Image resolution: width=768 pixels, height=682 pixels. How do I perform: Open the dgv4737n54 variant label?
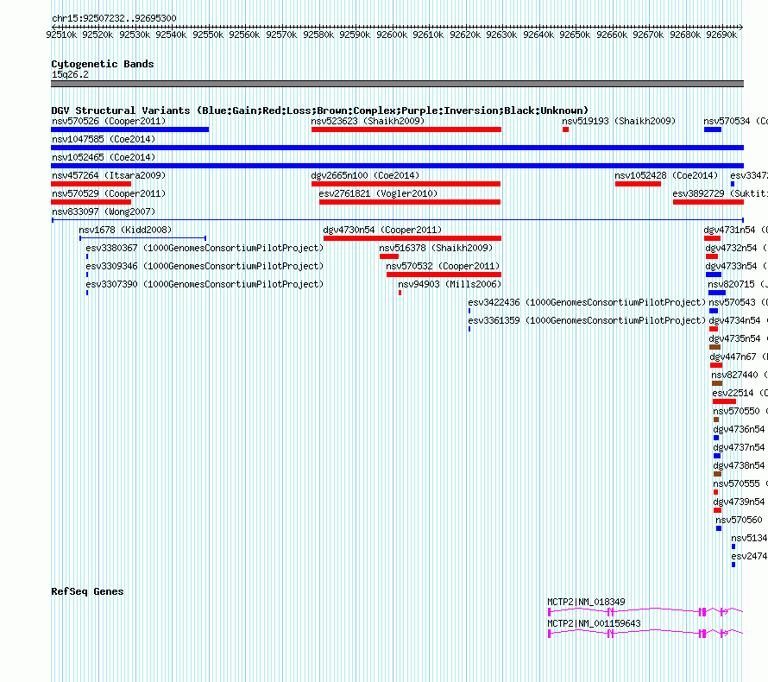click(740, 447)
